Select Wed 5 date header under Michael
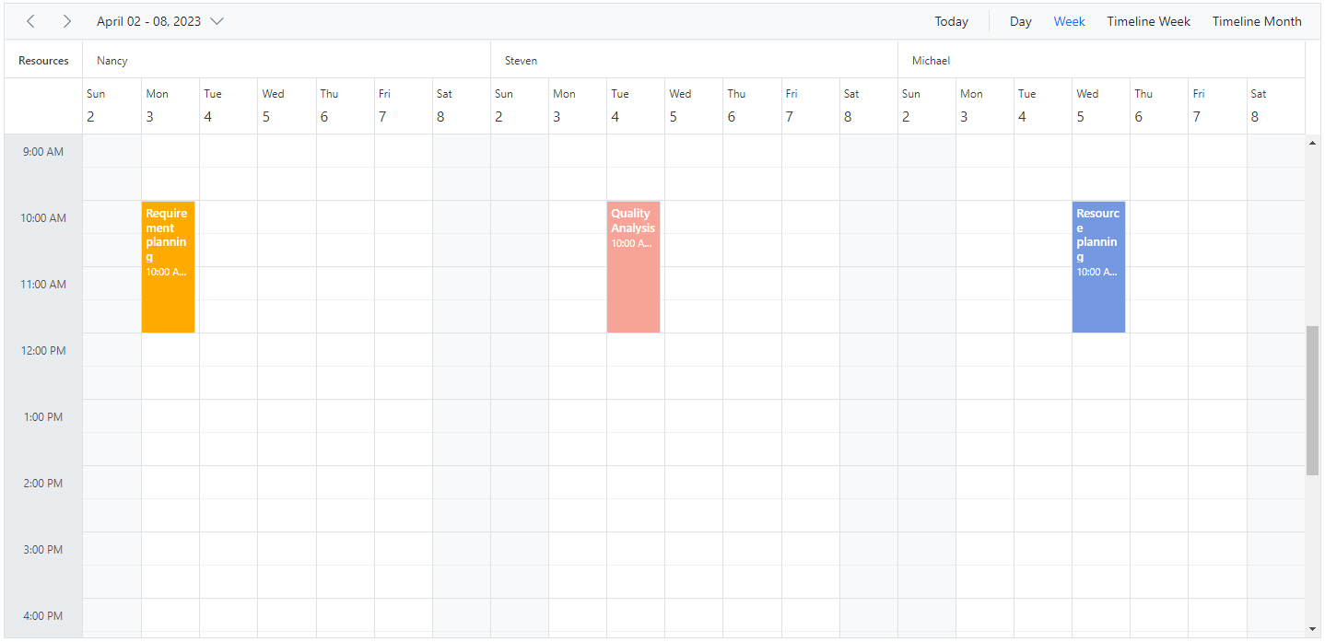 (1101, 106)
